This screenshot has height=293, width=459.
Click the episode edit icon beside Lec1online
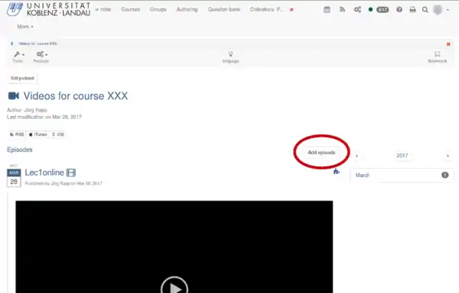coord(336,172)
